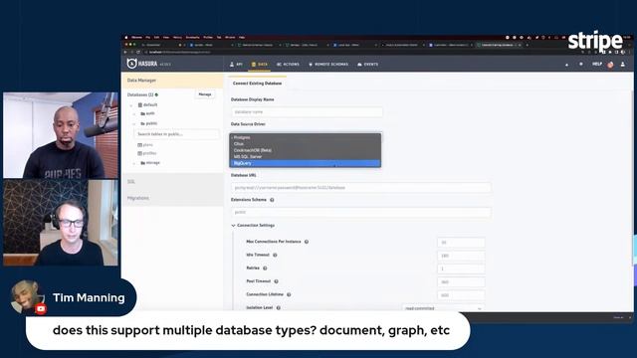Open the SQL section in sidebar
637x358 pixels.
coord(172,182)
